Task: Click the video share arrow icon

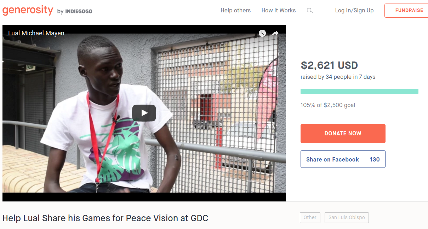Action: pyautogui.click(x=275, y=34)
